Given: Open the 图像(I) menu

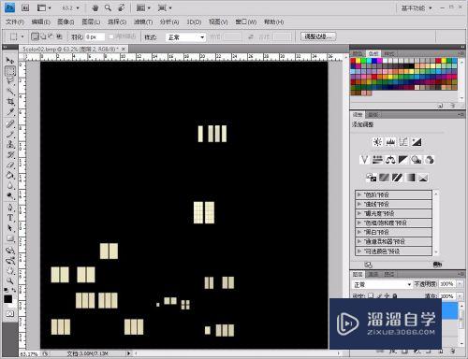Looking at the screenshot, I should 66,22.
